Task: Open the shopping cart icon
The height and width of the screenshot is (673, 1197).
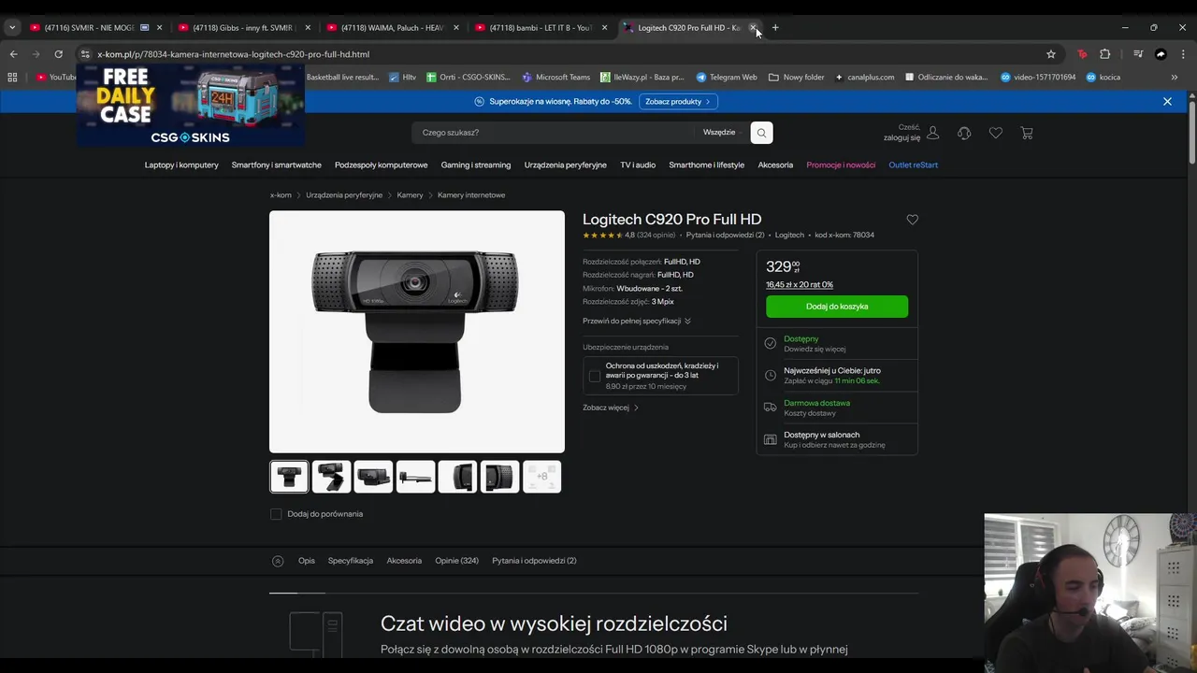Action: tap(1027, 133)
